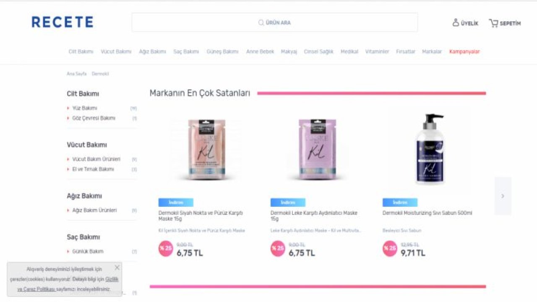
Task: Click the RECETE logo
Action: point(63,22)
